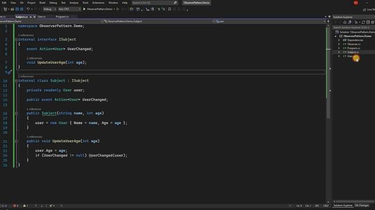This screenshot has height=210, width=375.
Task: Click ObserverPattern.Demo title button
Action: coord(197,2)
